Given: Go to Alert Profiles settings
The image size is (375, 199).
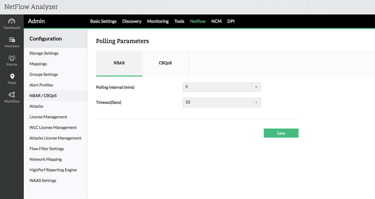Looking at the screenshot, I should click(41, 85).
